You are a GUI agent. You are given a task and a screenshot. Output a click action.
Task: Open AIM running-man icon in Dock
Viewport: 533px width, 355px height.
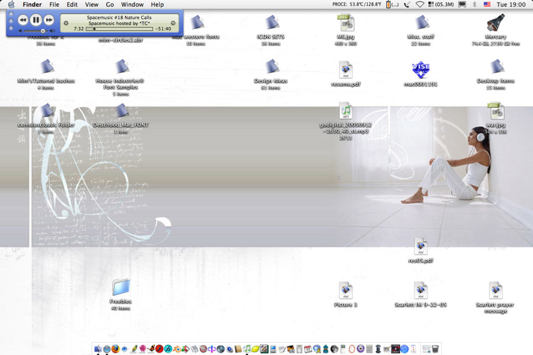coord(317,349)
